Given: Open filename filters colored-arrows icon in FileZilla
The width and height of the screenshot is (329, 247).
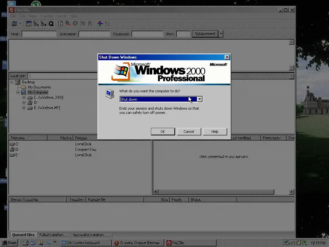Looking at the screenshot, I should pyautogui.click(x=100, y=24).
